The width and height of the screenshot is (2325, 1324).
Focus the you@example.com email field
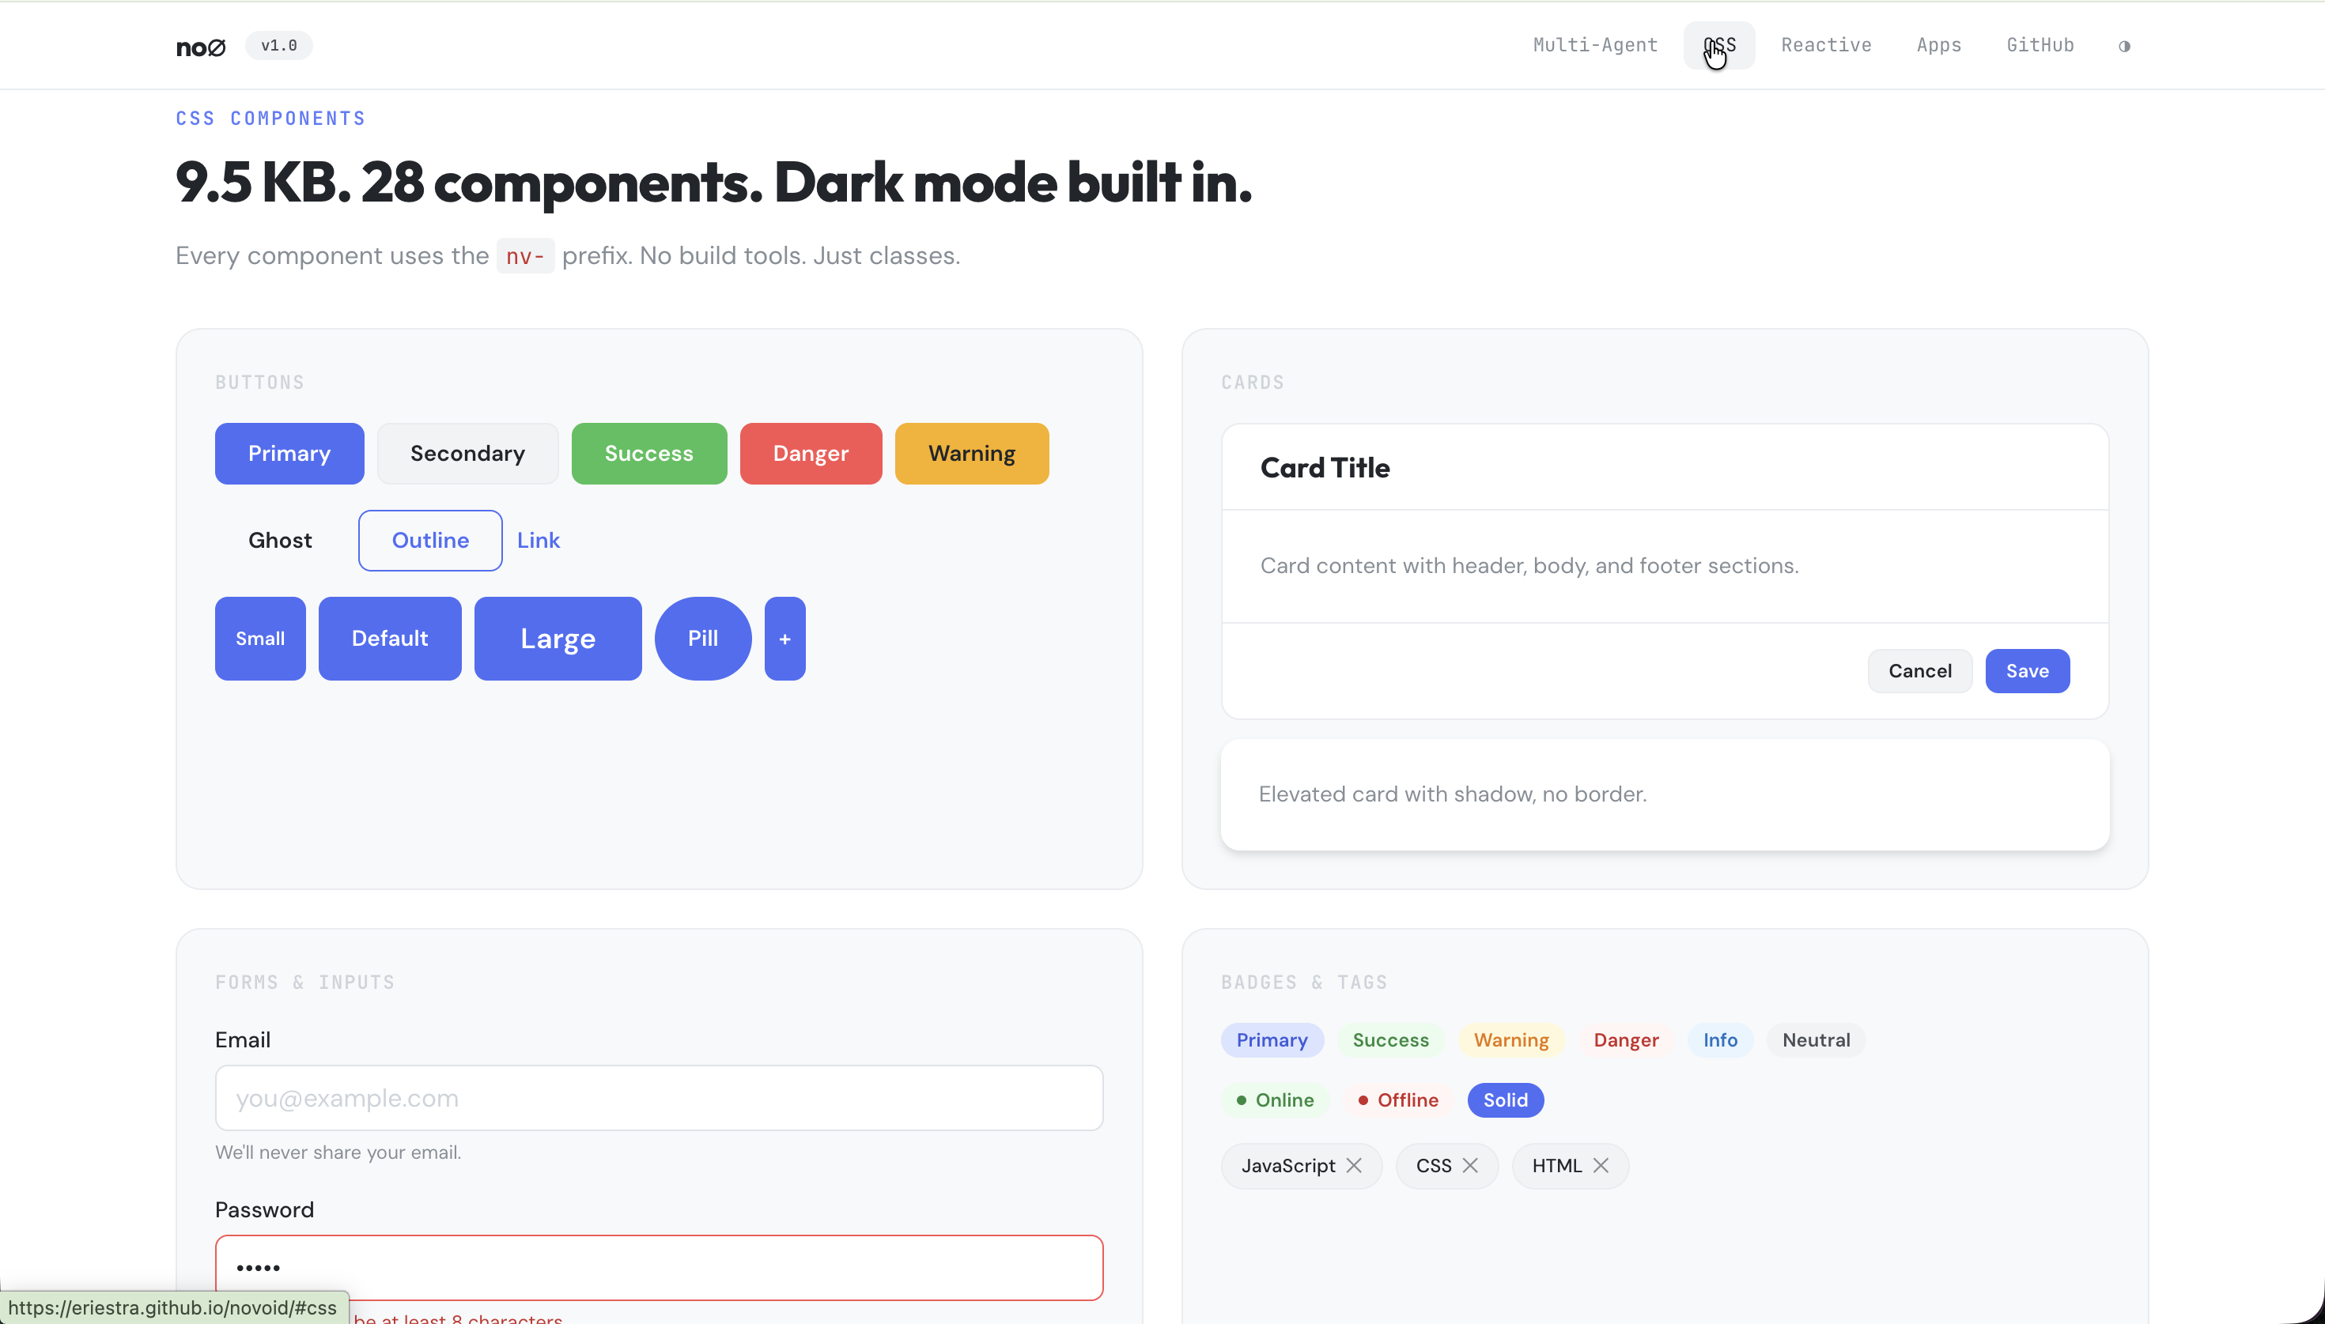pos(658,1098)
